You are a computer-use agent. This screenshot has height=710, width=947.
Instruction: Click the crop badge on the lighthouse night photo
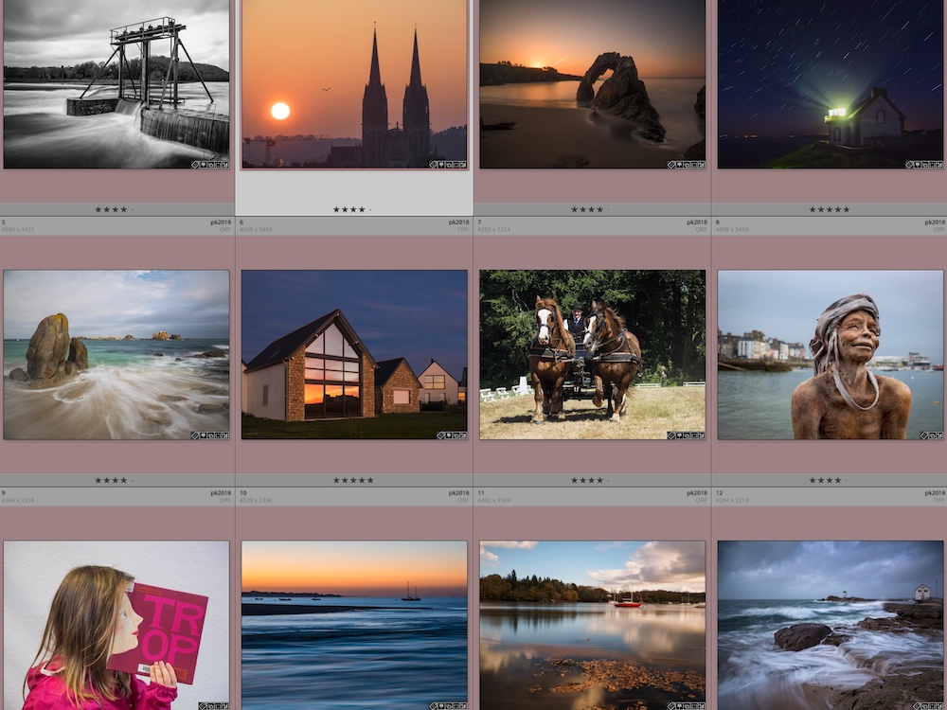coord(932,165)
